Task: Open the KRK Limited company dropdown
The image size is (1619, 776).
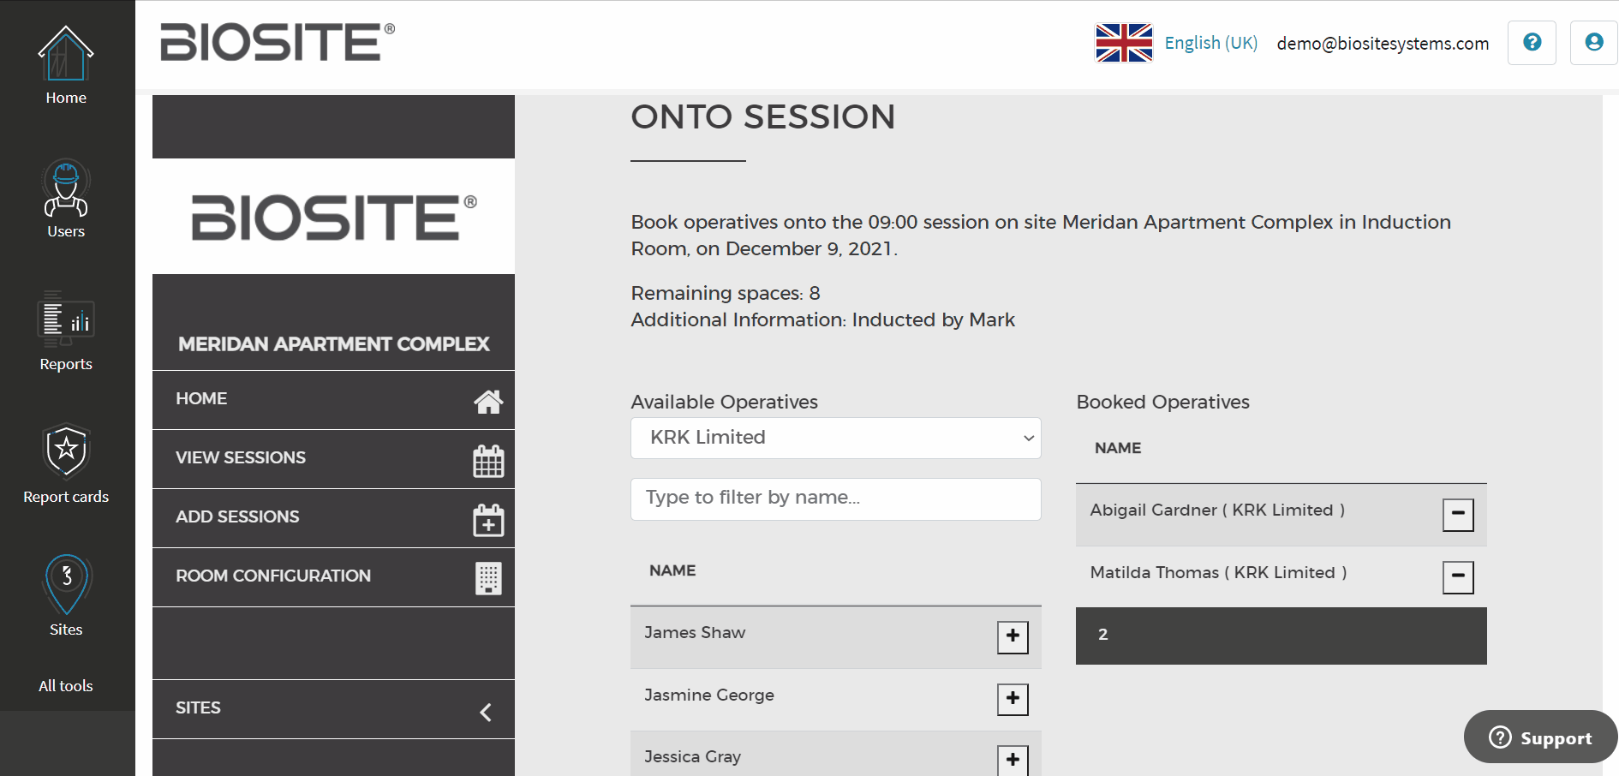Action: pos(835,438)
